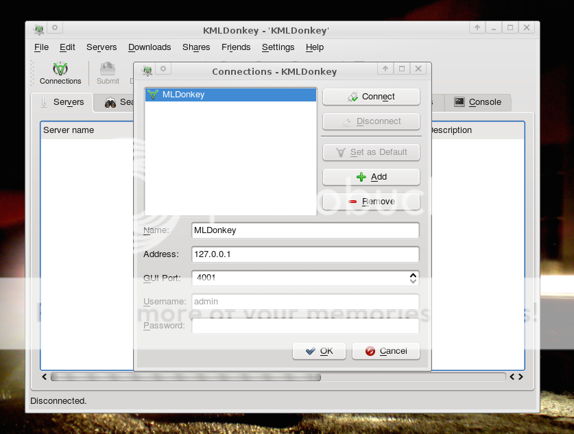Confirm dialog with OK button

click(319, 351)
